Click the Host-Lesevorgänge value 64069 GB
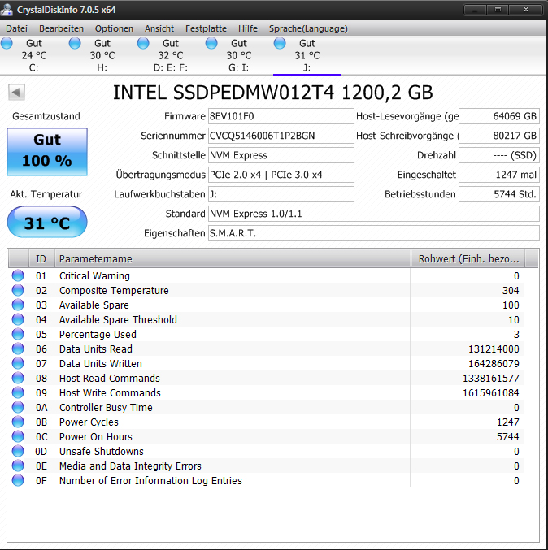This screenshot has width=548, height=550. click(499, 116)
